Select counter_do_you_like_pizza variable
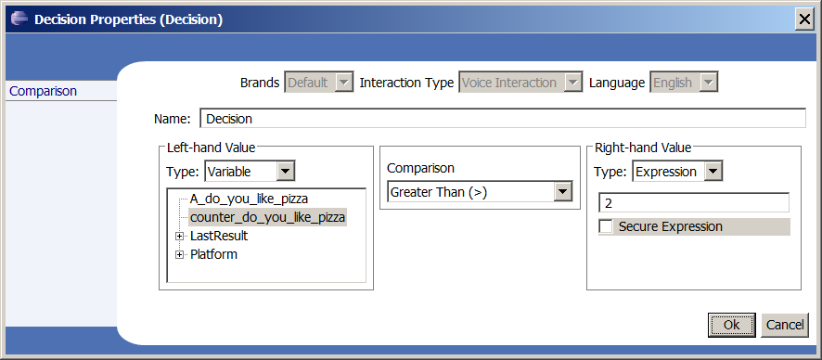This screenshot has height=360, width=822. click(268, 217)
